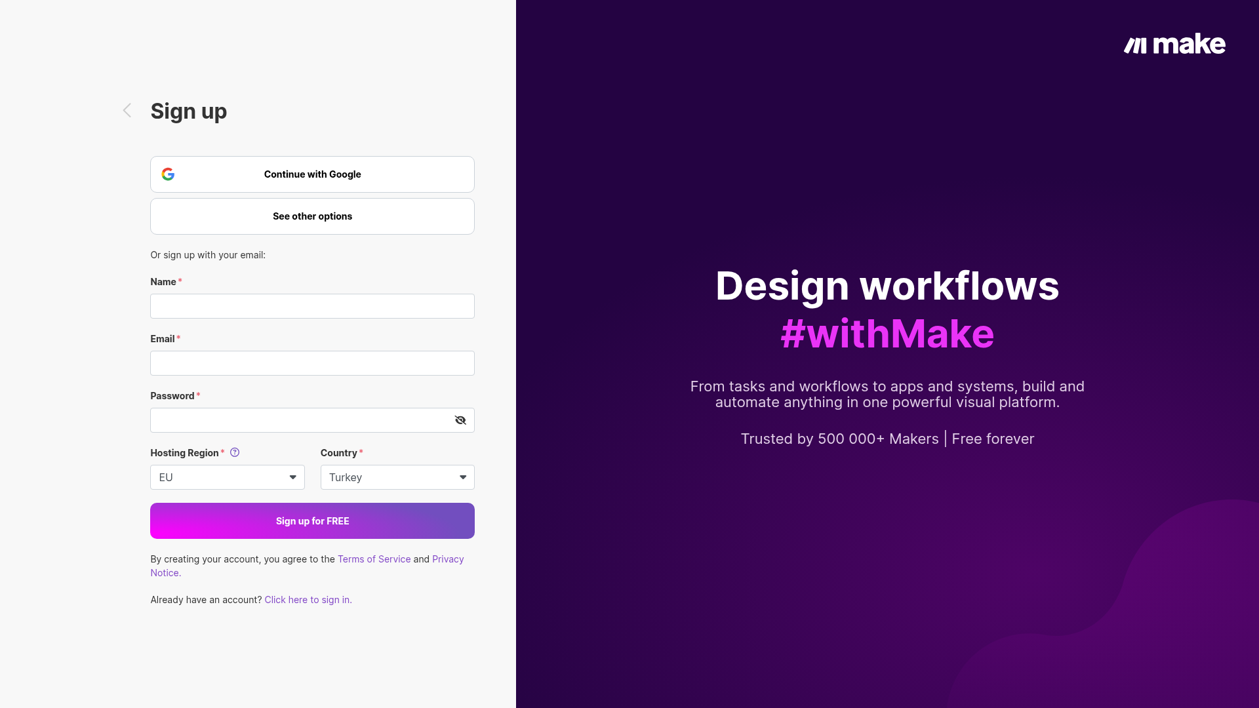
Task: Click the Make logo
Action: click(1174, 44)
